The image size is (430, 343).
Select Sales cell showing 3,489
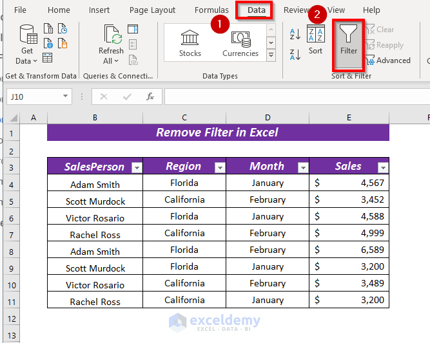pyautogui.click(x=349, y=283)
